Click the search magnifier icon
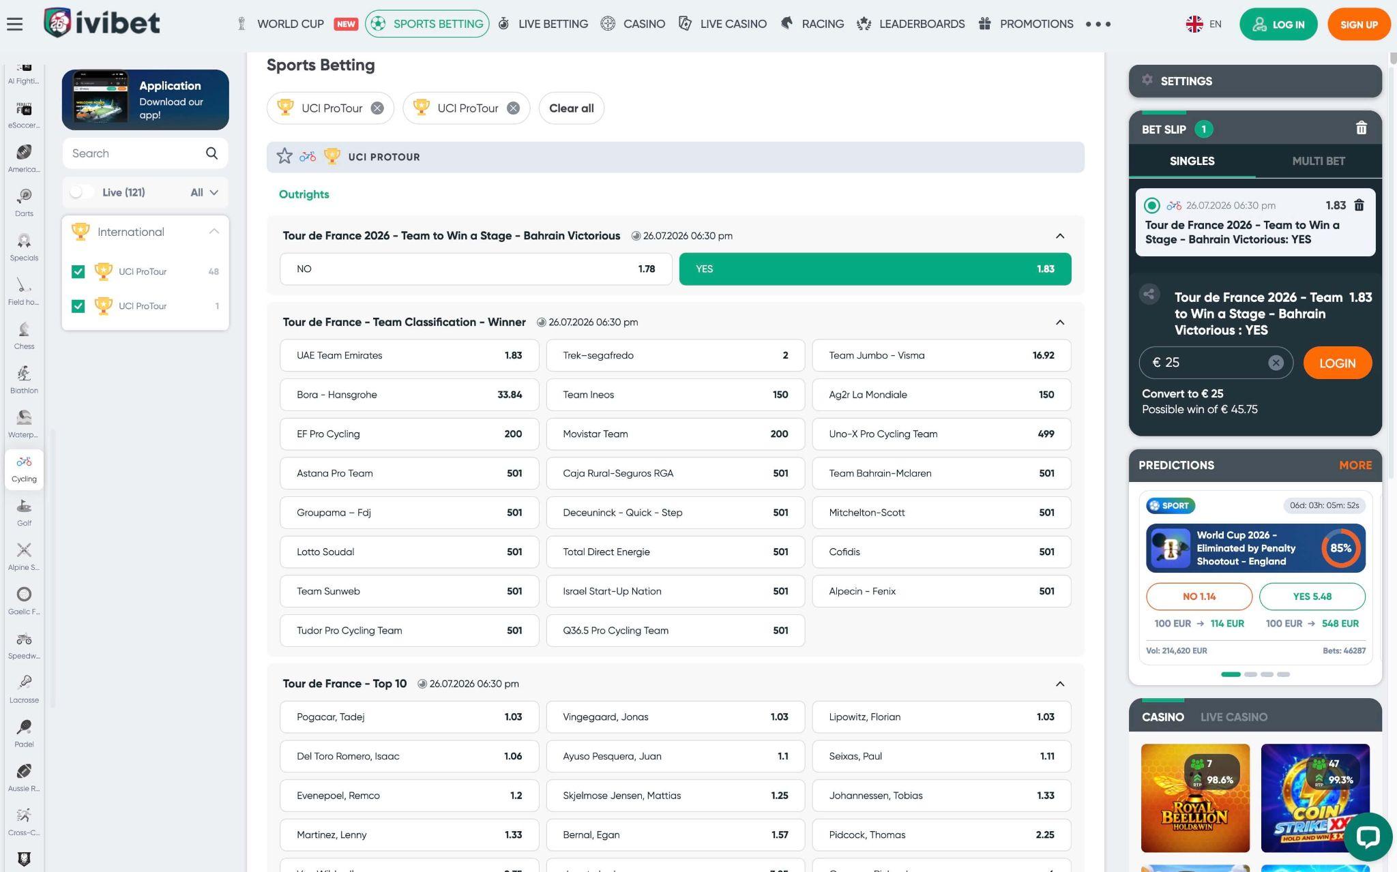The width and height of the screenshot is (1397, 872). (x=211, y=153)
